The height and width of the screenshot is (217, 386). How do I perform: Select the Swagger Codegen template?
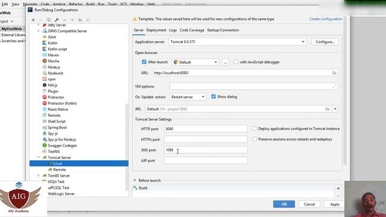coord(62,145)
